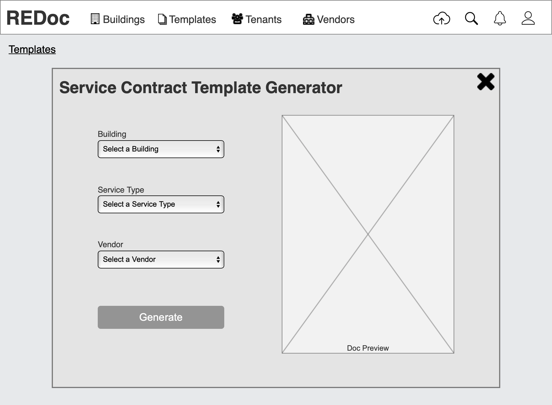Click the Vendors icon in navbar
Image resolution: width=552 pixels, height=405 pixels.
coord(308,19)
